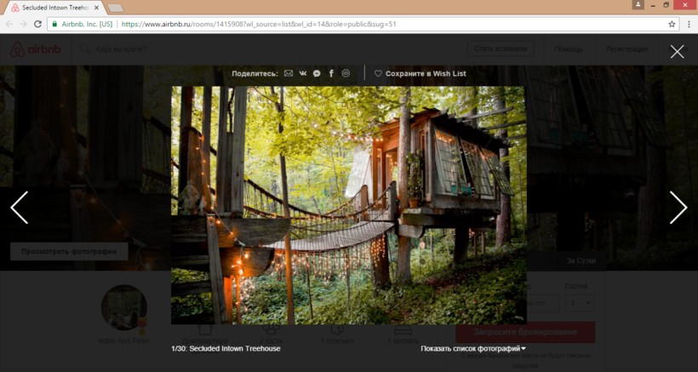Open 'Регистрация' in the header

626,49
